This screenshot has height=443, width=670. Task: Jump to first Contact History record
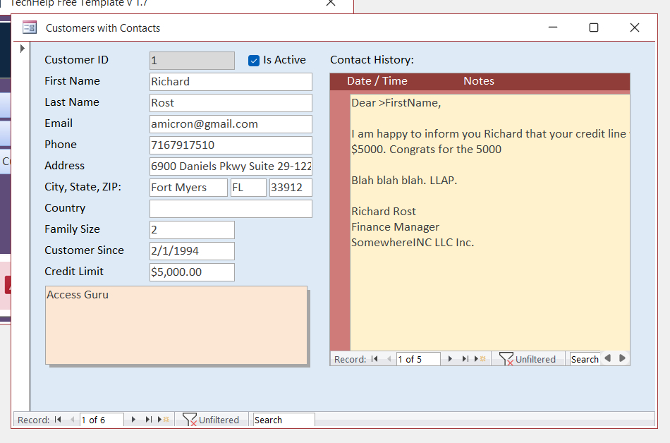374,359
